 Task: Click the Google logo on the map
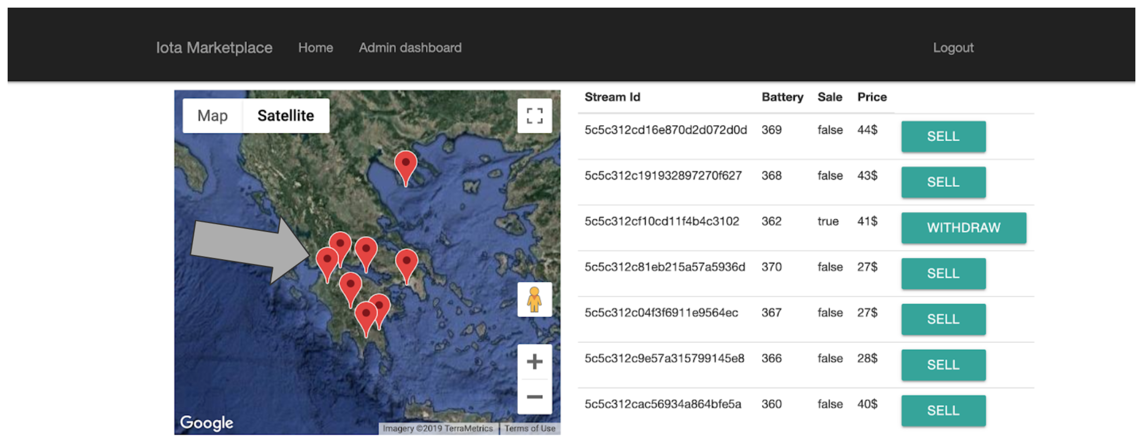[x=206, y=423]
